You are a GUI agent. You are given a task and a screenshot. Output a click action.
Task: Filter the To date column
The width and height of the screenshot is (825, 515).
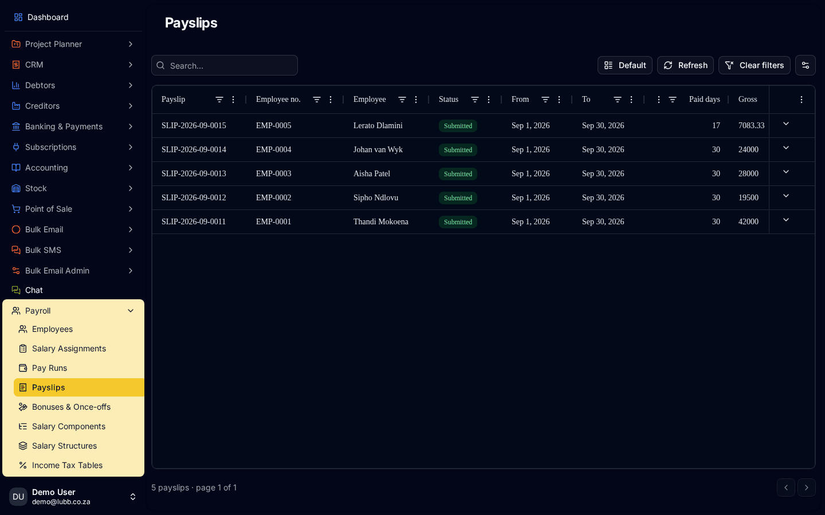click(618, 100)
